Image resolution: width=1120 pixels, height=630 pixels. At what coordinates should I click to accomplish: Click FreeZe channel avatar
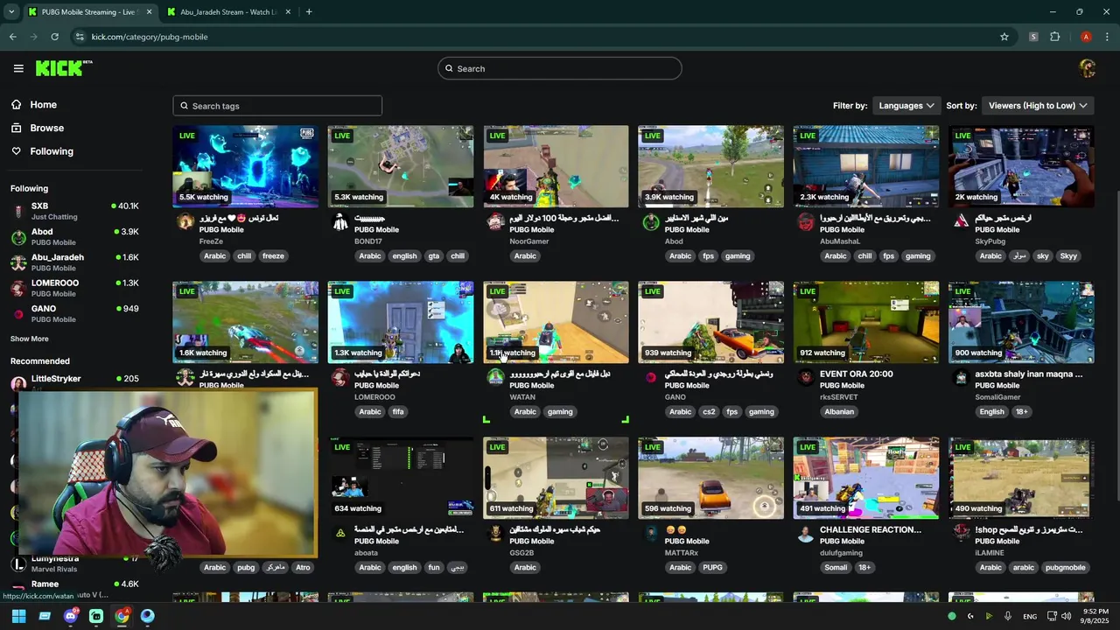click(x=185, y=222)
